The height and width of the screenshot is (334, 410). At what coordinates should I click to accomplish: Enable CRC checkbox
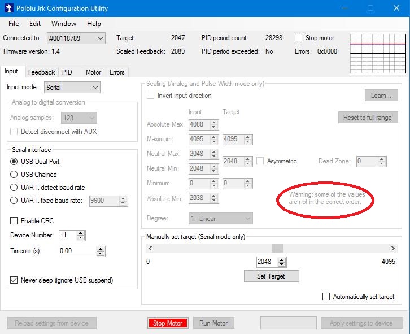(14, 220)
